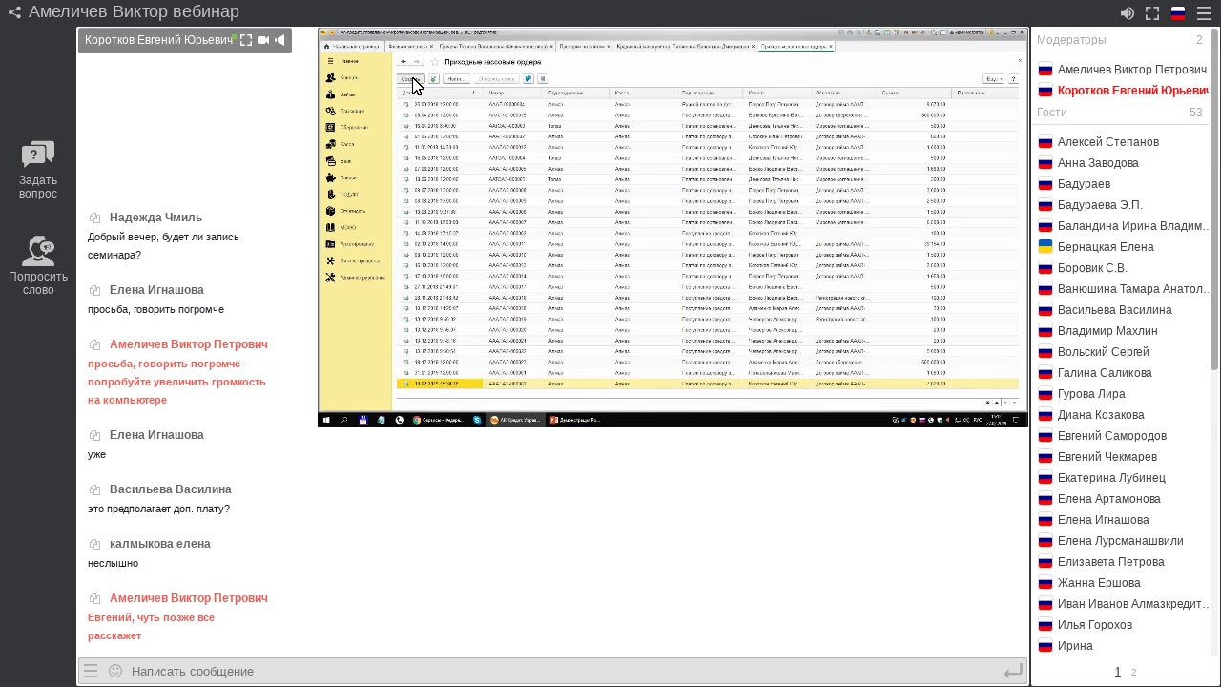This screenshot has height=687, width=1221.
Task: Focus the Написать сообщение input field
Action: point(563,671)
